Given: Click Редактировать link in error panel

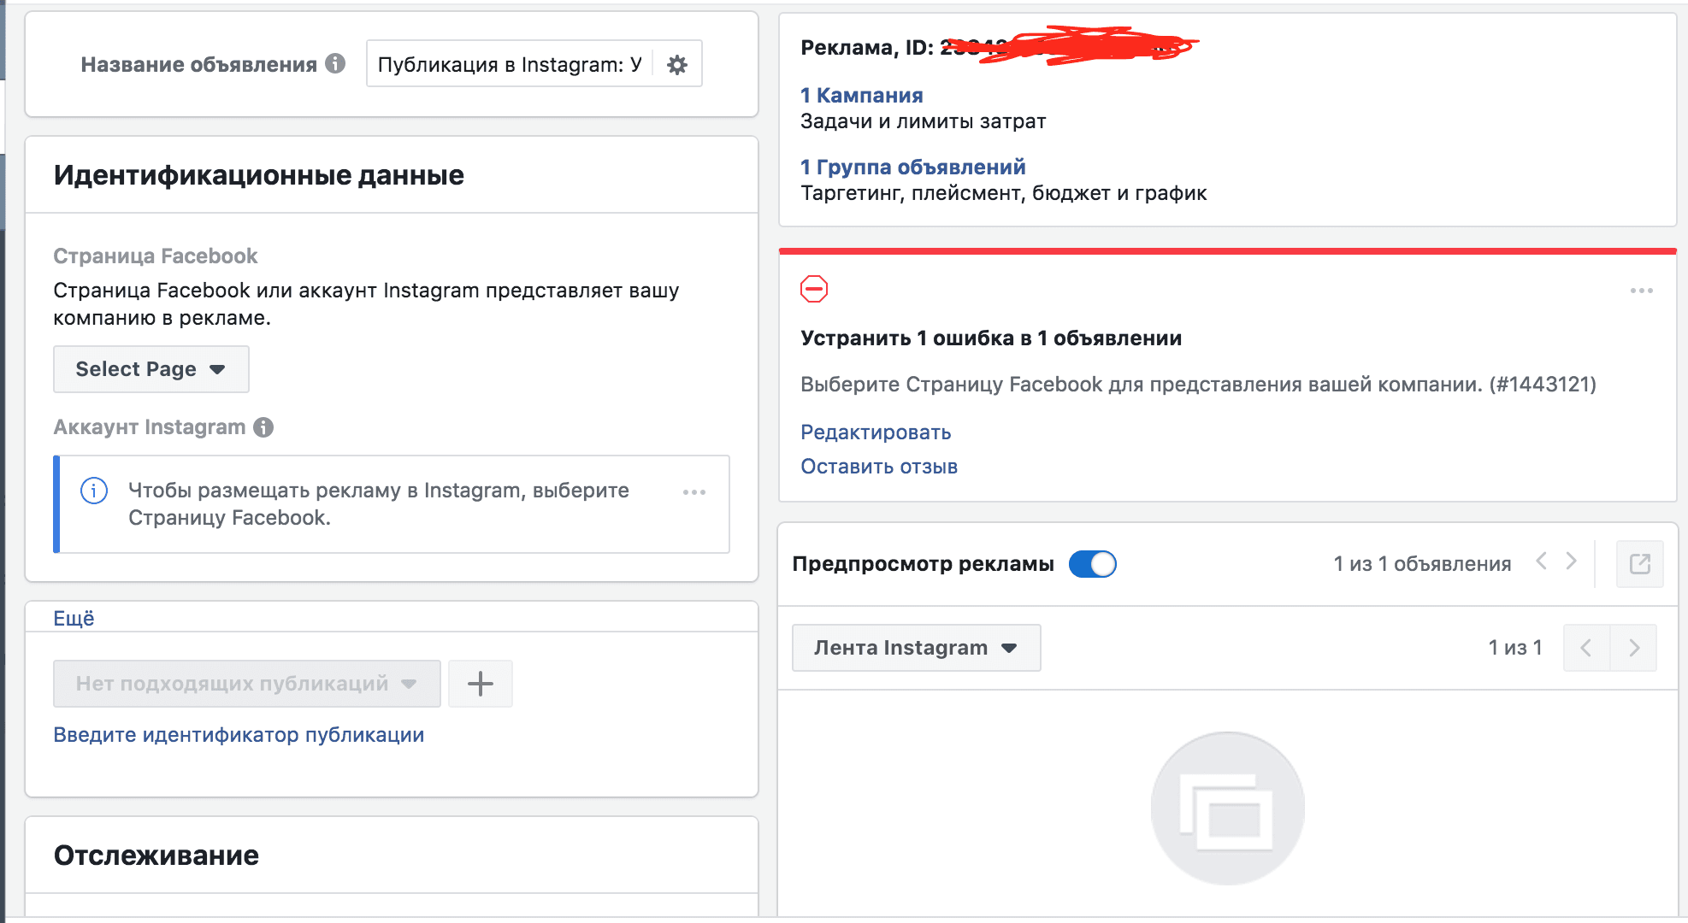Looking at the screenshot, I should point(876,432).
